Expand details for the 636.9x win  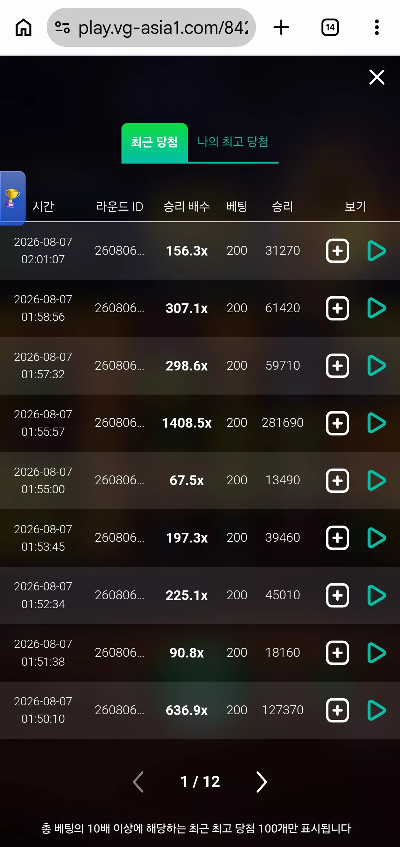pos(337,710)
